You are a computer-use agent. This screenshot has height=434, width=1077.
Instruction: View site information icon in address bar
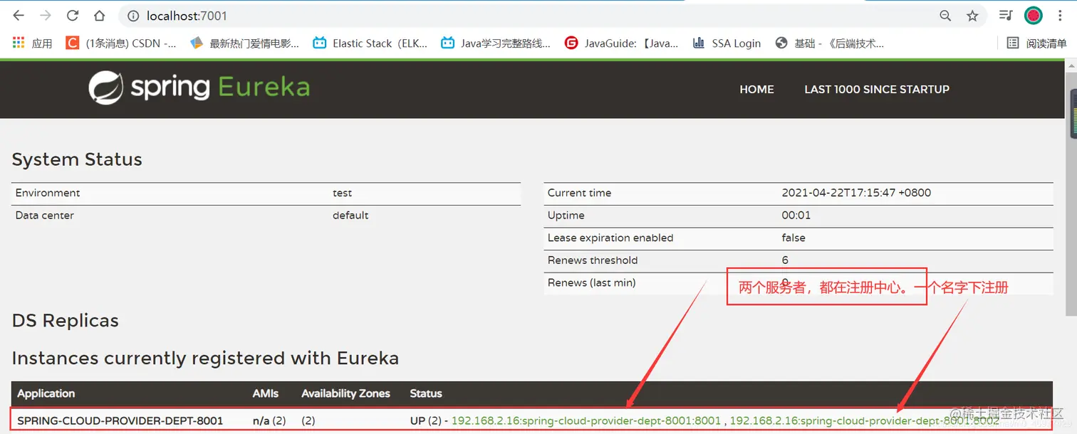pos(133,16)
